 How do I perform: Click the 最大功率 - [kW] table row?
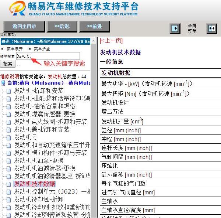[x=160, y=84]
